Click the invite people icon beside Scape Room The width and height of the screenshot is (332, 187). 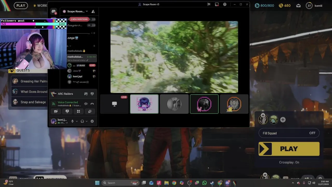pos(93,11)
